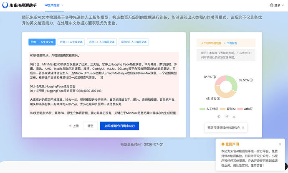Click the 朱雀AI检测助手 title text
The height and width of the screenshot is (173, 288).
[23, 5]
